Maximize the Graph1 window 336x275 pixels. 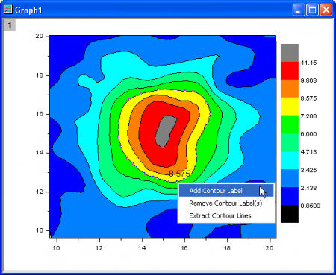coord(312,10)
